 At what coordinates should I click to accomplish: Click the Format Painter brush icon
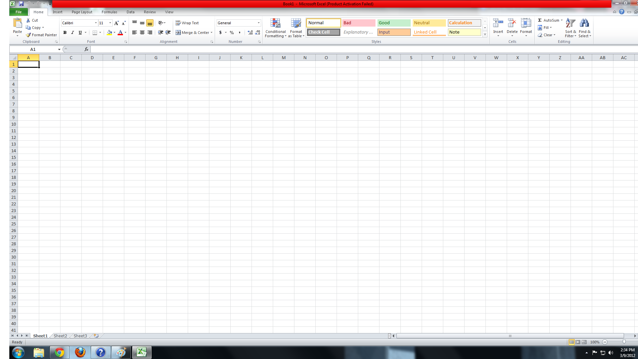coord(29,35)
